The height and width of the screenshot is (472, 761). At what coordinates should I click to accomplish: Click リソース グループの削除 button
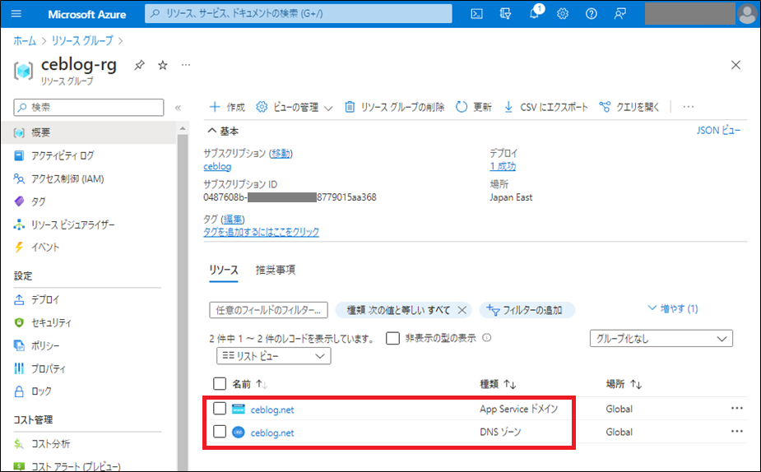tap(395, 107)
